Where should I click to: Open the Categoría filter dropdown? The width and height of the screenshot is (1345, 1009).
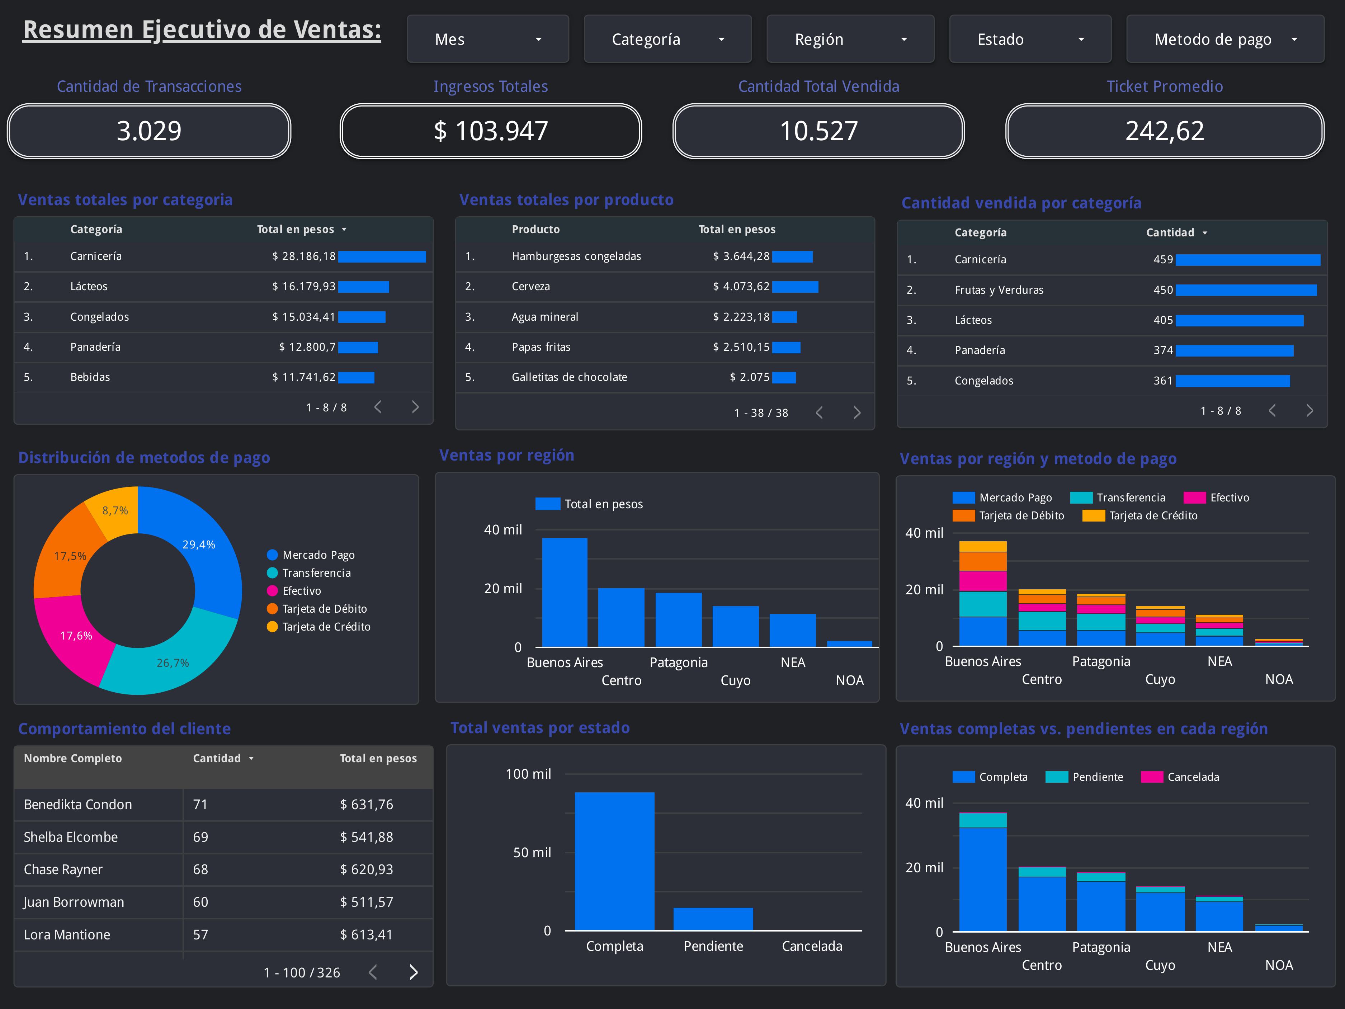(x=667, y=38)
